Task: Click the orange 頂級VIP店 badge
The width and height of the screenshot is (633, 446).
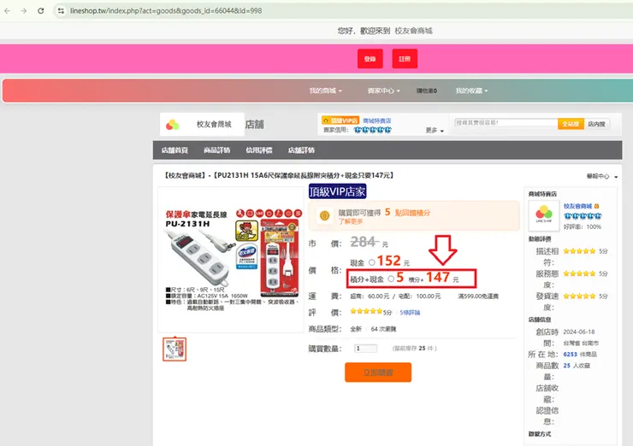Action: pos(340,120)
